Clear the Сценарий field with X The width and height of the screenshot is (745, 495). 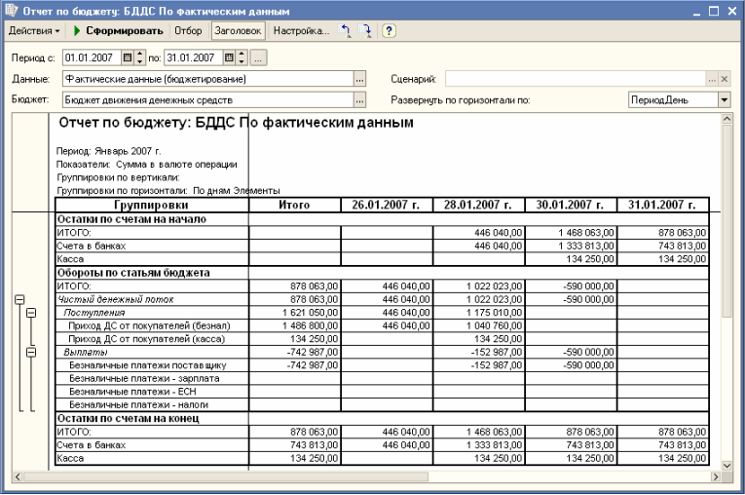tap(725, 79)
